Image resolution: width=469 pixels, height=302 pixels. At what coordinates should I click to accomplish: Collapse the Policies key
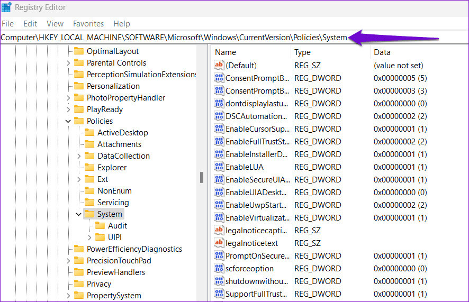pyautogui.click(x=68, y=121)
